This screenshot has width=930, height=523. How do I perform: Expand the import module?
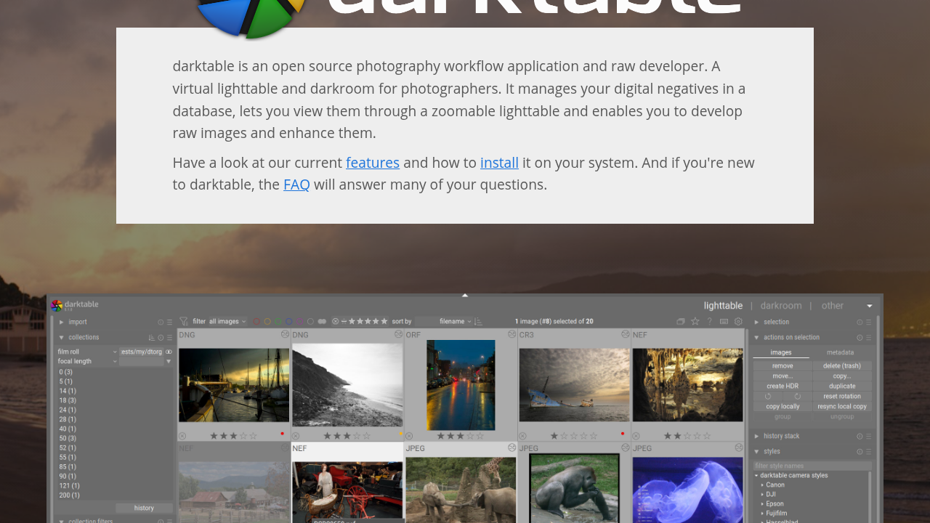(62, 323)
